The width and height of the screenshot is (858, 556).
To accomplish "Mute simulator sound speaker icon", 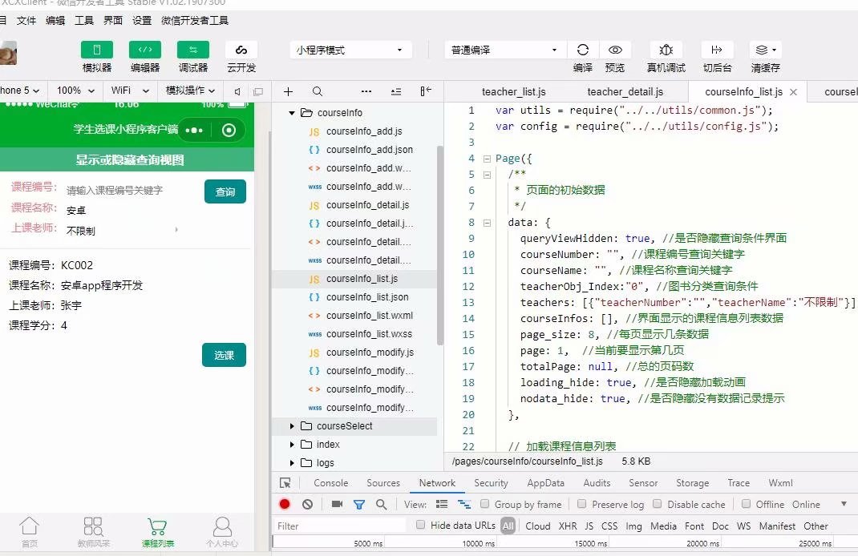I will [237, 91].
